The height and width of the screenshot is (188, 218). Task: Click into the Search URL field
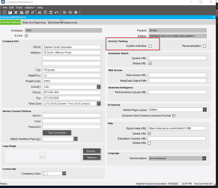(x=178, y=58)
